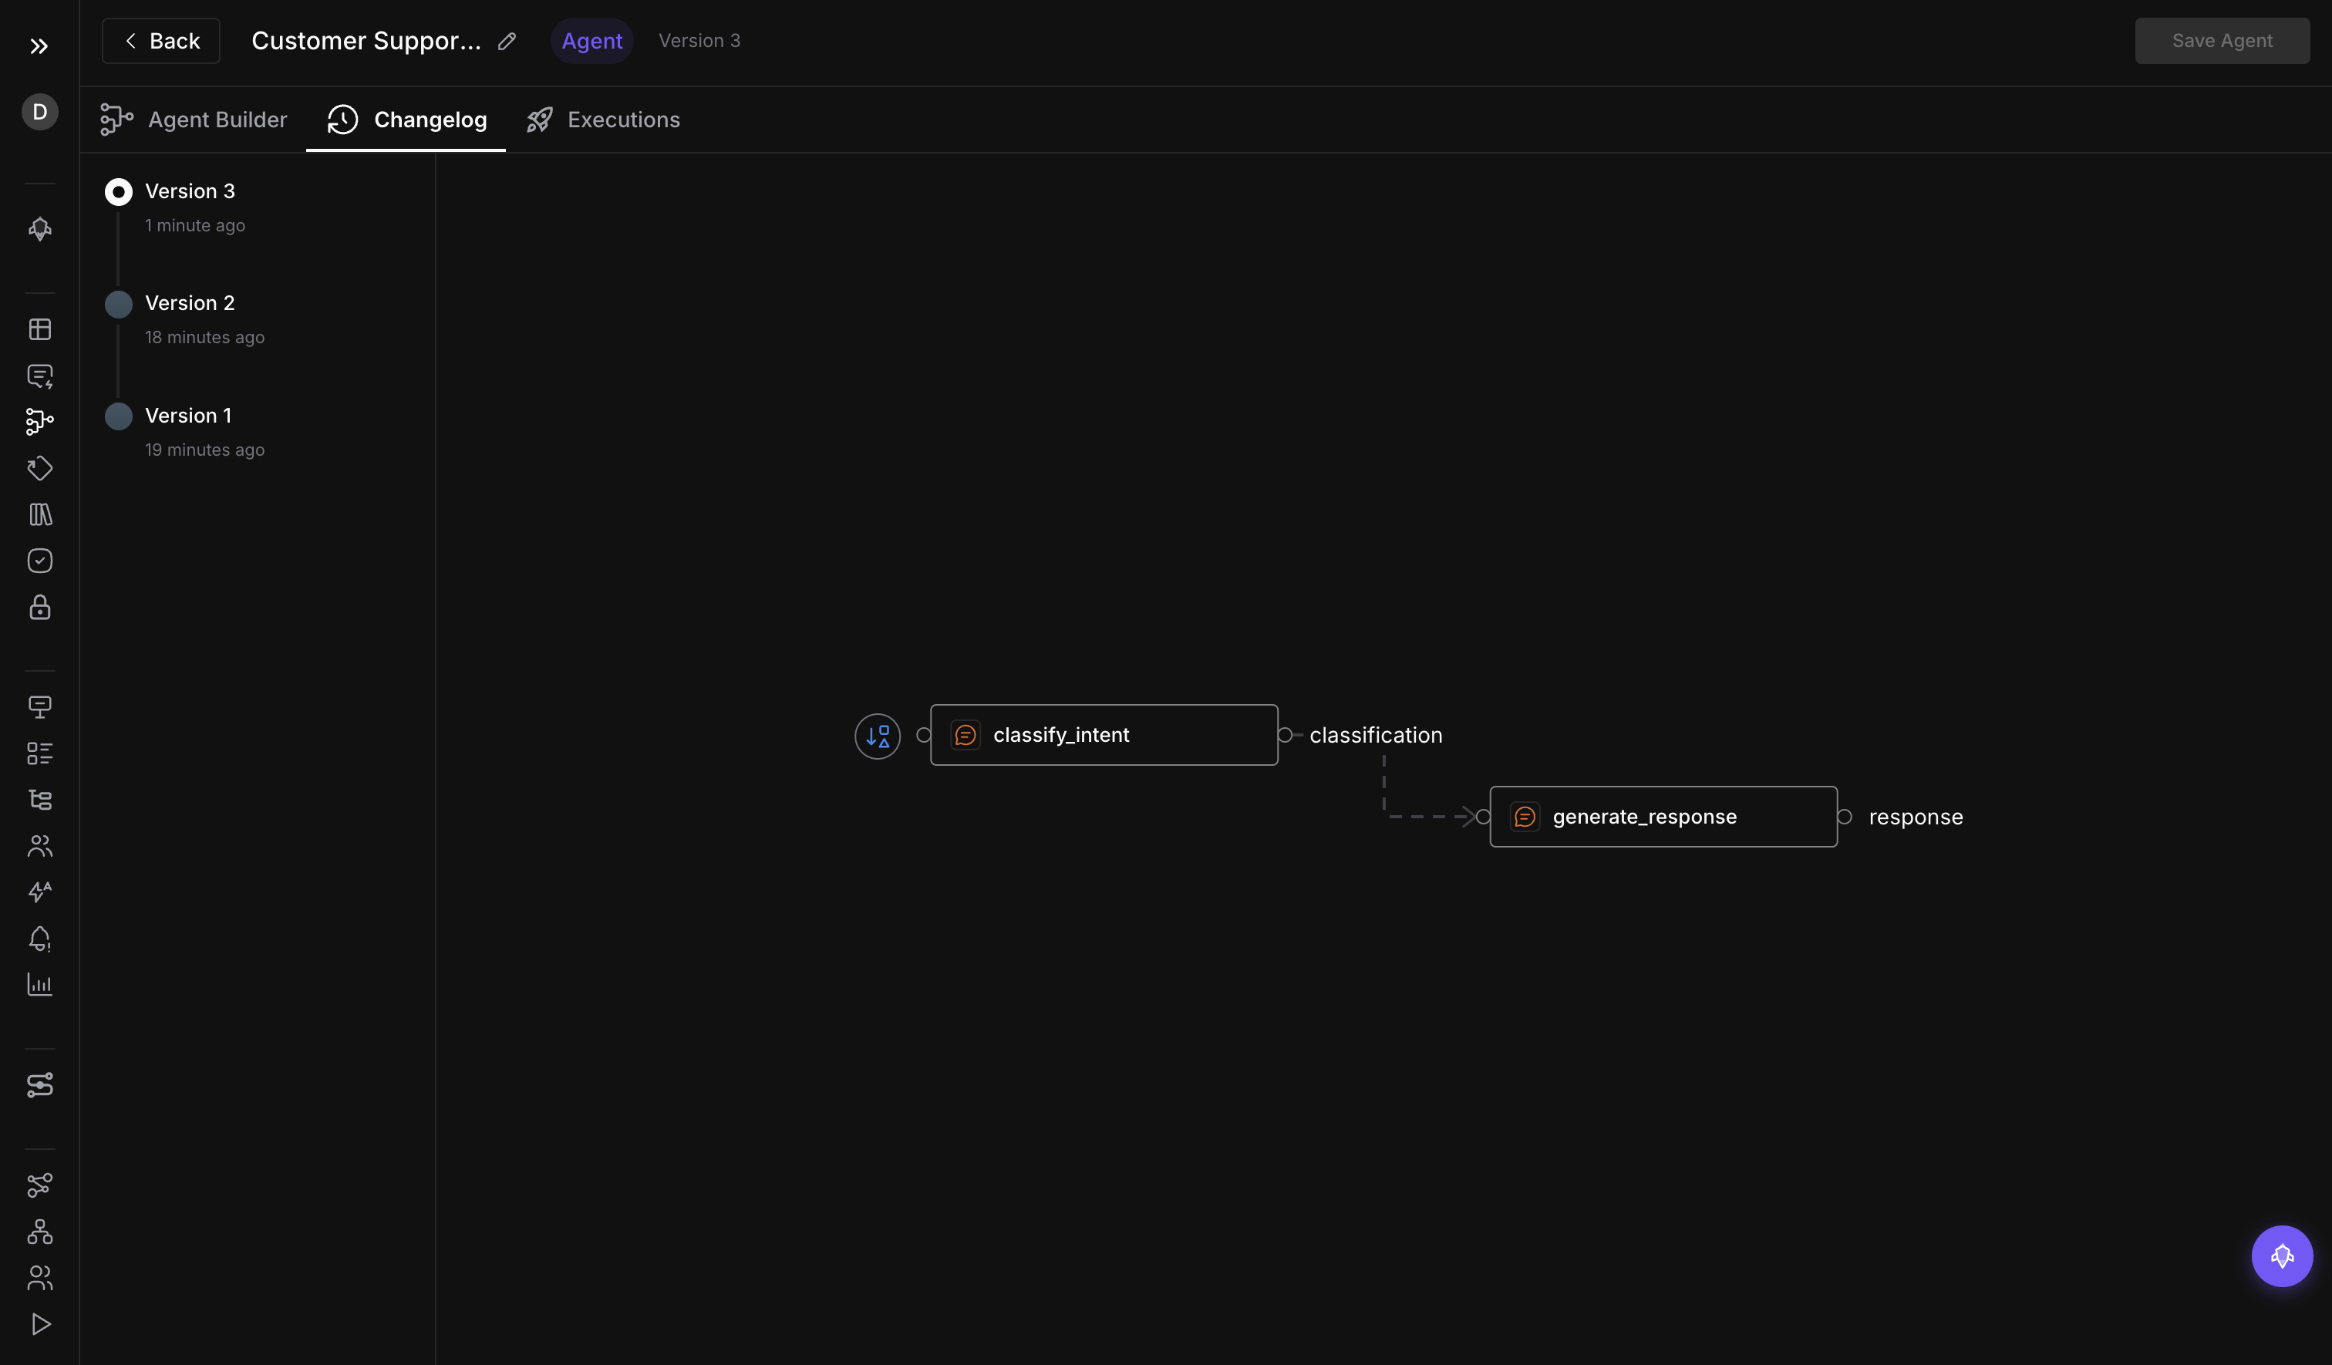
Task: Click the chat prompts icon in sidebar
Action: [x=40, y=376]
